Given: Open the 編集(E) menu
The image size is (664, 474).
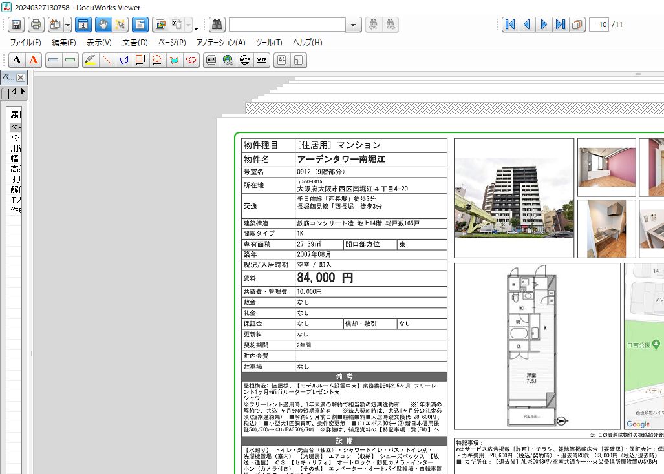Looking at the screenshot, I should [64, 42].
